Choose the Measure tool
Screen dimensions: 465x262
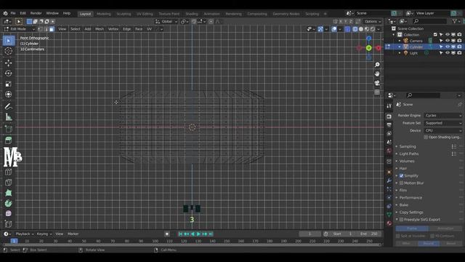pos(9,117)
